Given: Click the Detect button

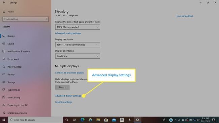Looking at the screenshot, I should pos(62,87).
